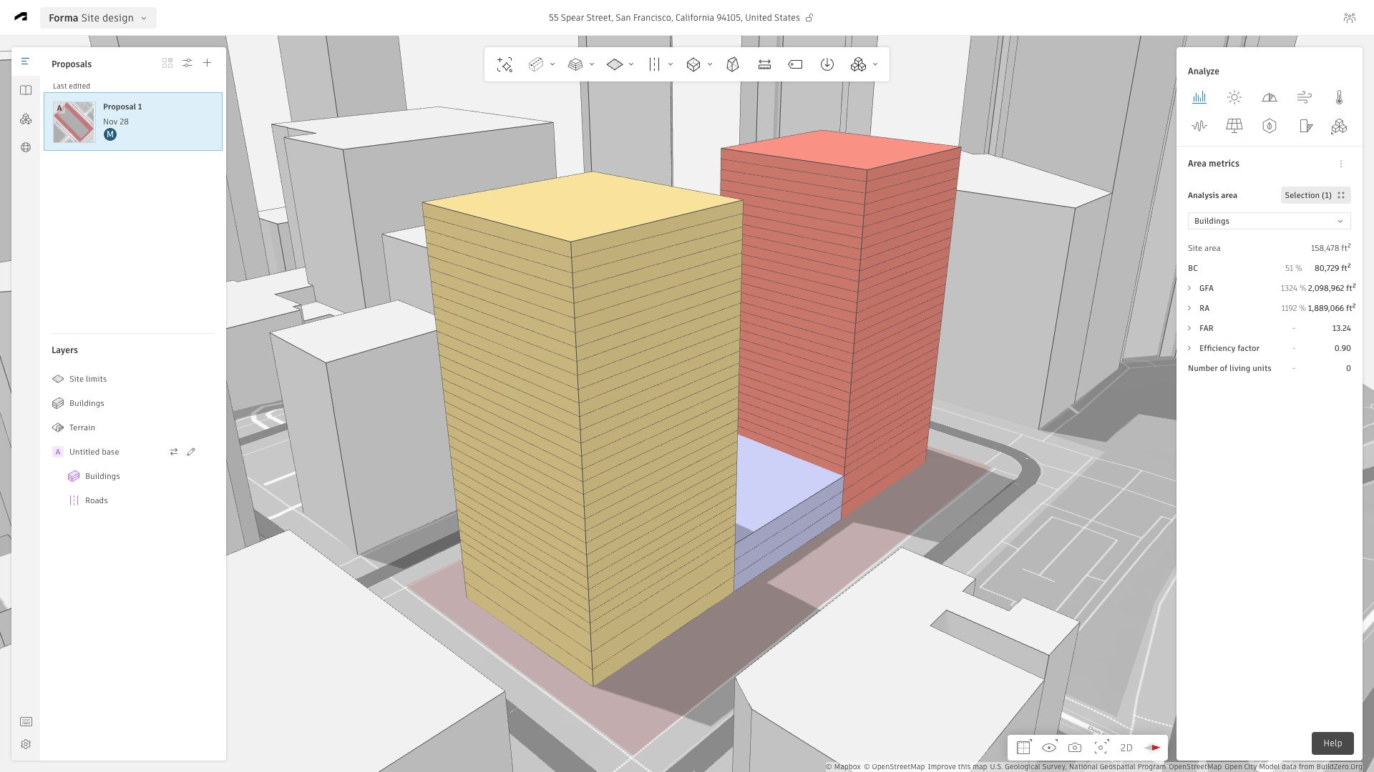Image resolution: width=1374 pixels, height=772 pixels.
Task: Select the Proposal 1 thumbnail
Action: (74, 122)
